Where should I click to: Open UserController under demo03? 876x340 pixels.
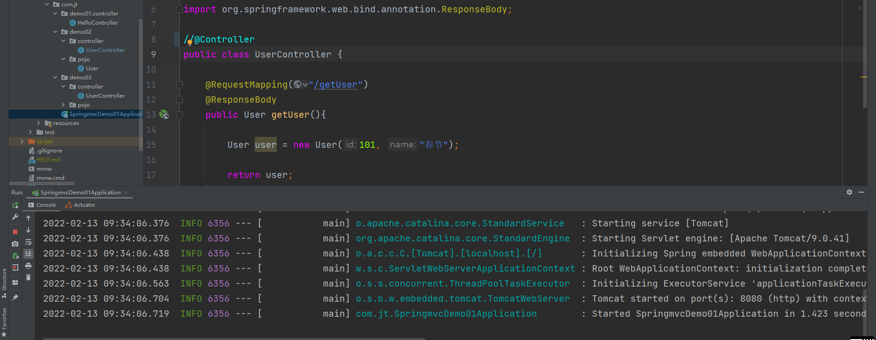pos(105,96)
